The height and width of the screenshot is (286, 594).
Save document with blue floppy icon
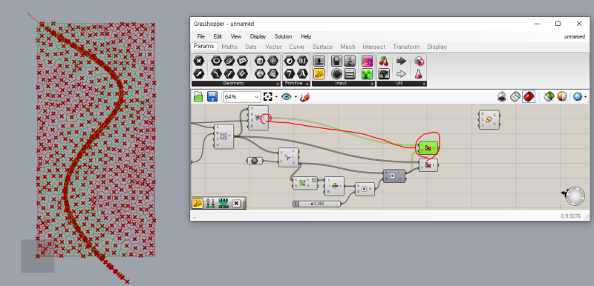tap(212, 97)
